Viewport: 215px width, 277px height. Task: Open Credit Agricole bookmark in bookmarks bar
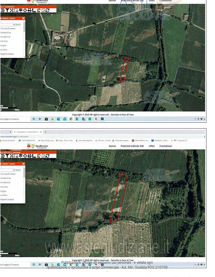coord(27,141)
